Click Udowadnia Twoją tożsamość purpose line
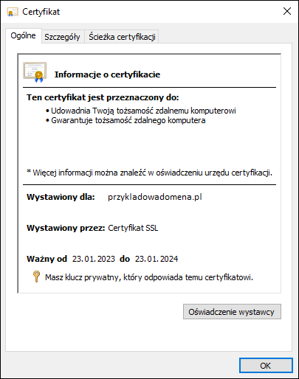 [141, 111]
